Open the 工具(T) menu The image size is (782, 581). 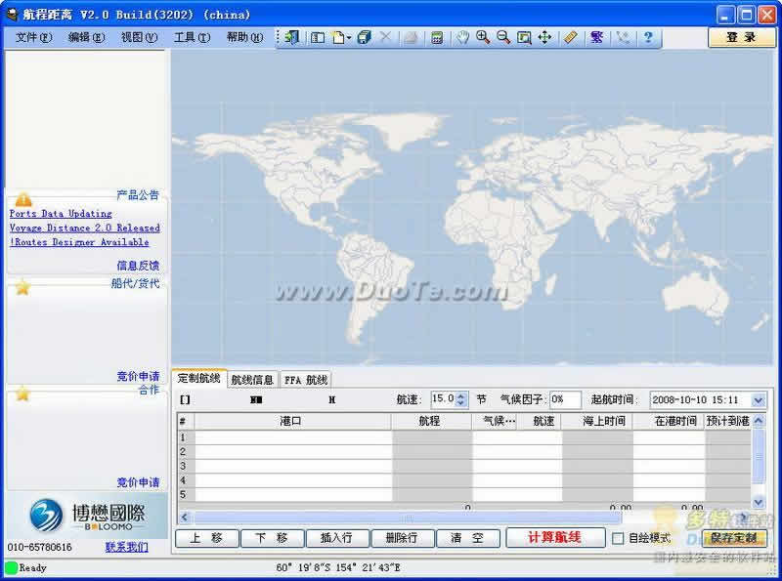tap(192, 37)
